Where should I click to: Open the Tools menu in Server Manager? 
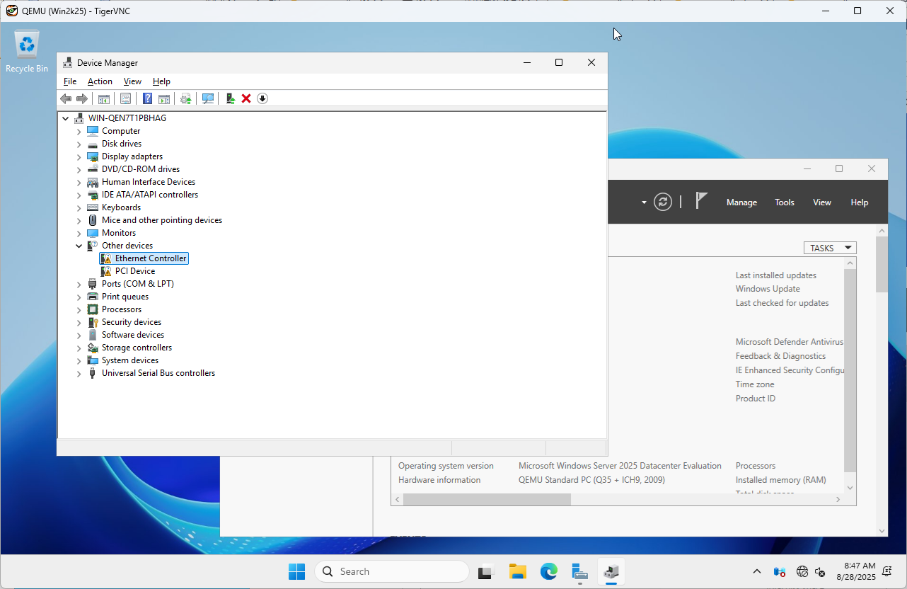tap(784, 202)
